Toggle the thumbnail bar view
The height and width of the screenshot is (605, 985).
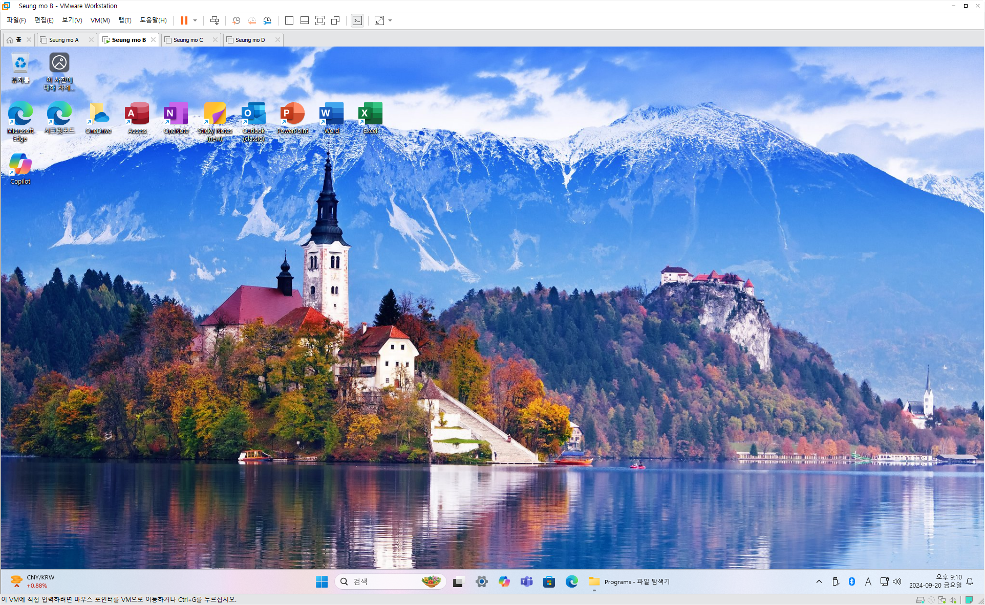pos(305,20)
